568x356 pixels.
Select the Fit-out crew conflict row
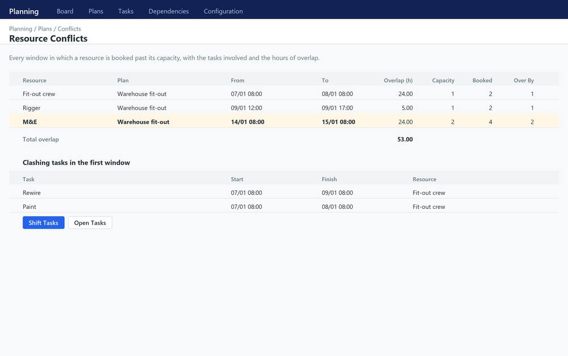284,94
